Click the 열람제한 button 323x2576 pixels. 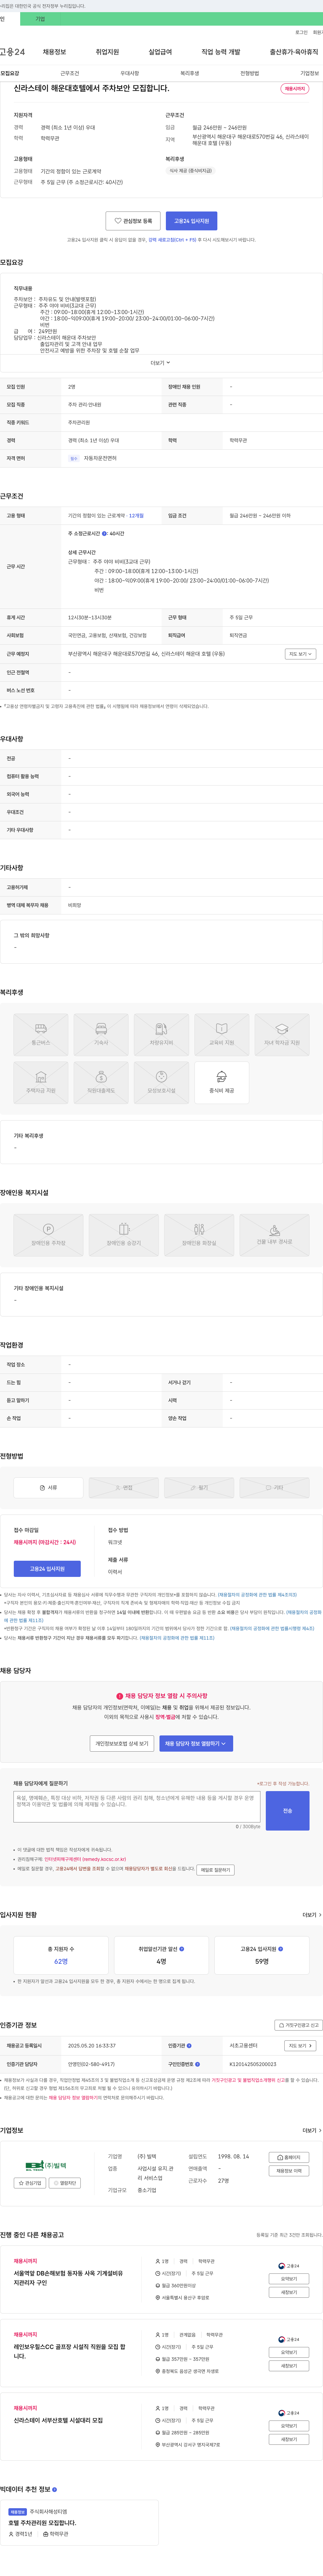point(65,2183)
